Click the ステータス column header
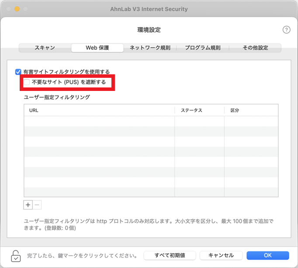Image resolution: width=298 pixels, height=268 pixels. point(199,110)
